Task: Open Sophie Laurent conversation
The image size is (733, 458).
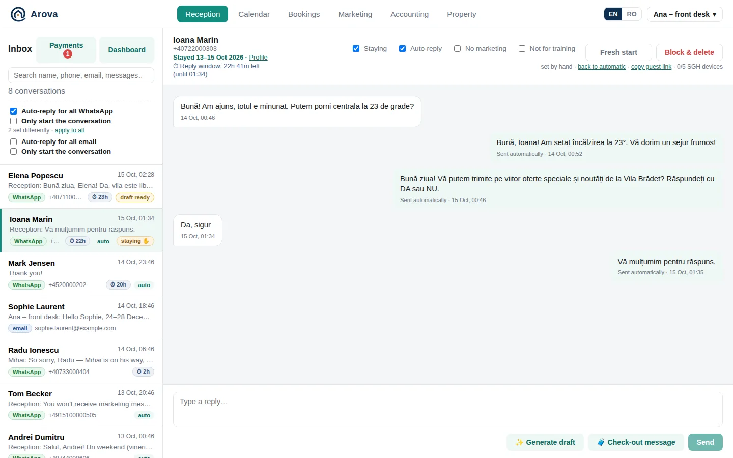Action: pyautogui.click(x=81, y=318)
